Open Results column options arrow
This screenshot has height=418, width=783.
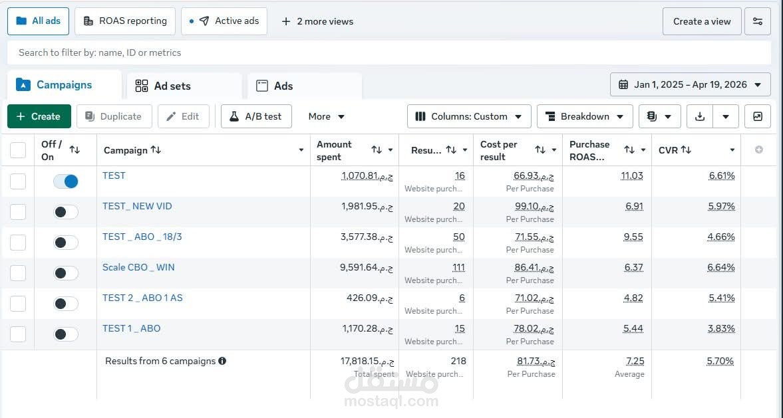[465, 150]
